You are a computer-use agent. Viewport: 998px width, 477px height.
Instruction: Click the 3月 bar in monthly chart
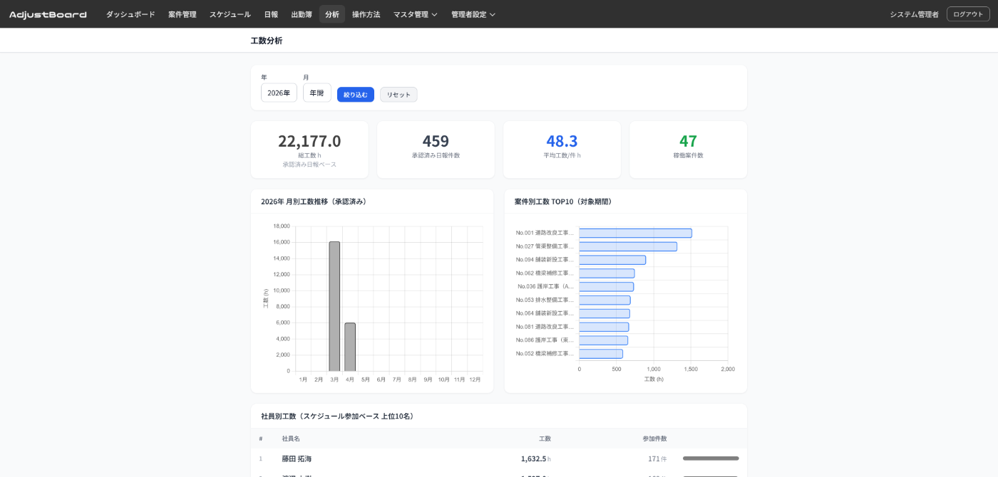[334, 306]
